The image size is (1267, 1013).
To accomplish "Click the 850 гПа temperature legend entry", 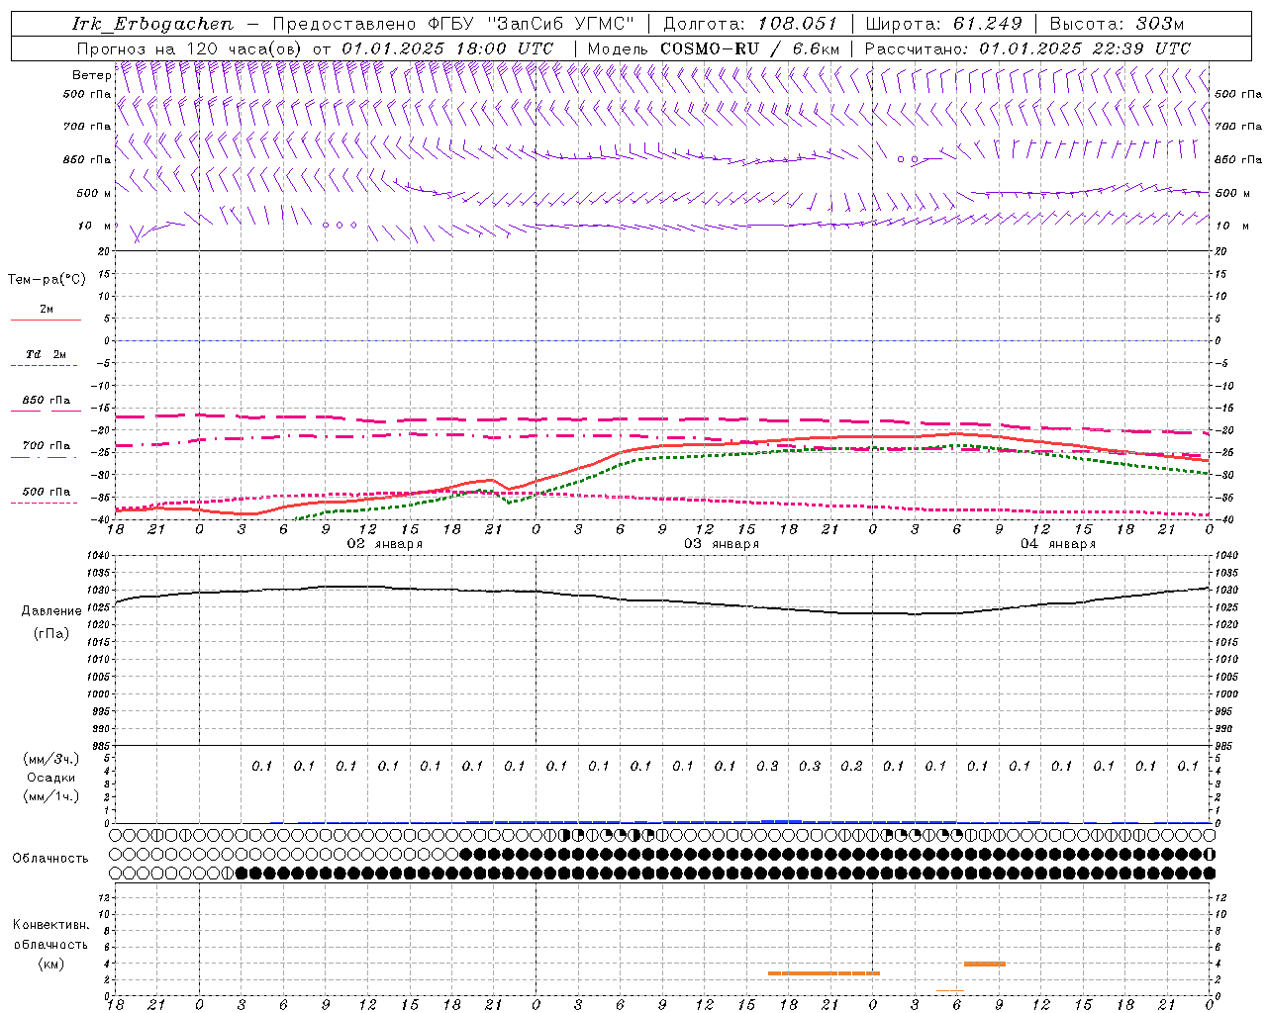I will tap(46, 401).
